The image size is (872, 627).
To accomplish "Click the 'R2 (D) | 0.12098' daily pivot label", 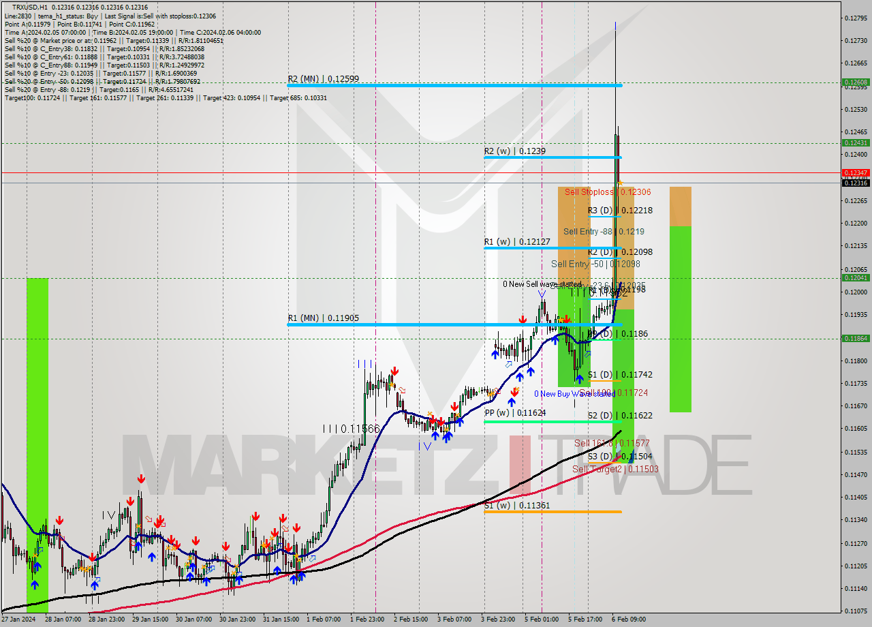I will 620,252.
